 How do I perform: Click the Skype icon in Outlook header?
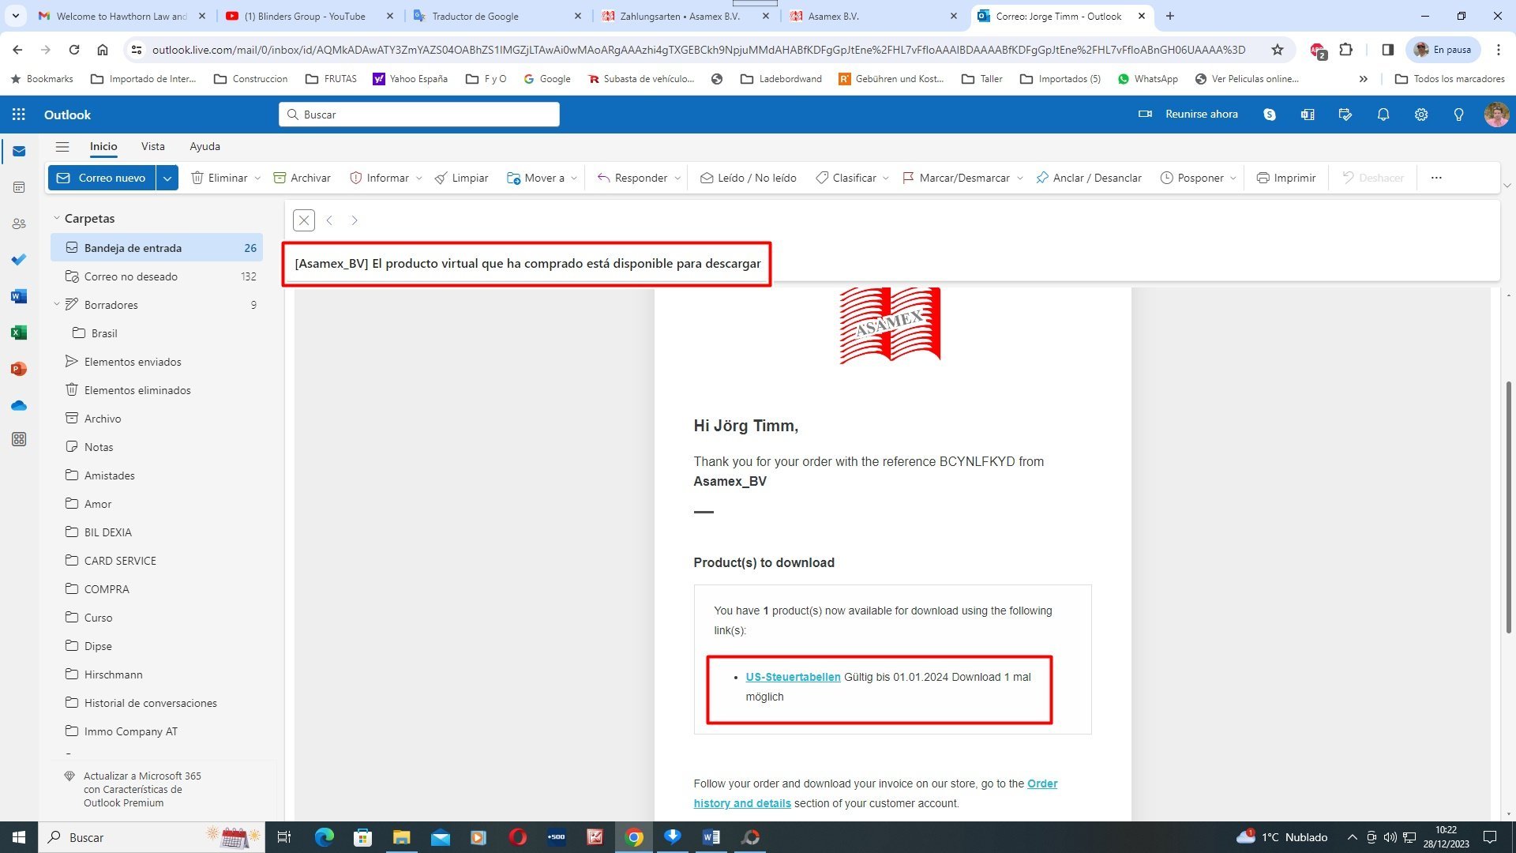(1270, 115)
